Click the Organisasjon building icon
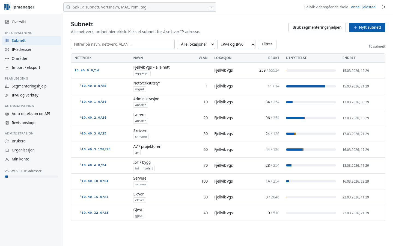Viewport: 393px width, 246px height. (x=7, y=150)
